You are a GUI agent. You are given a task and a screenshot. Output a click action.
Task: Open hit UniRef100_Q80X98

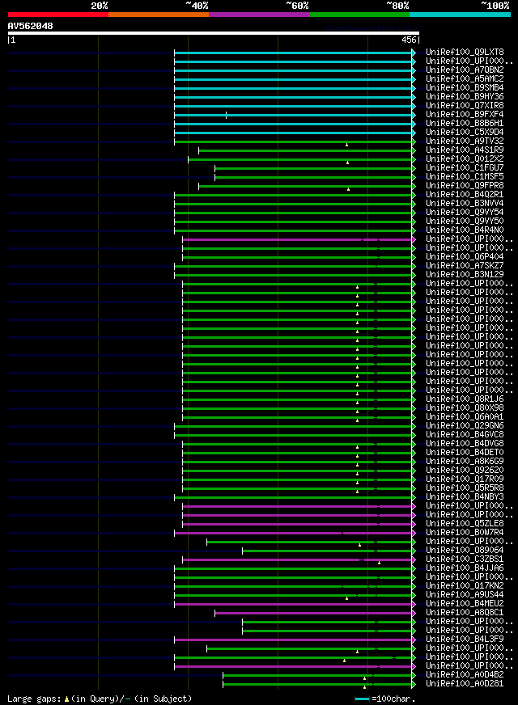click(465, 407)
